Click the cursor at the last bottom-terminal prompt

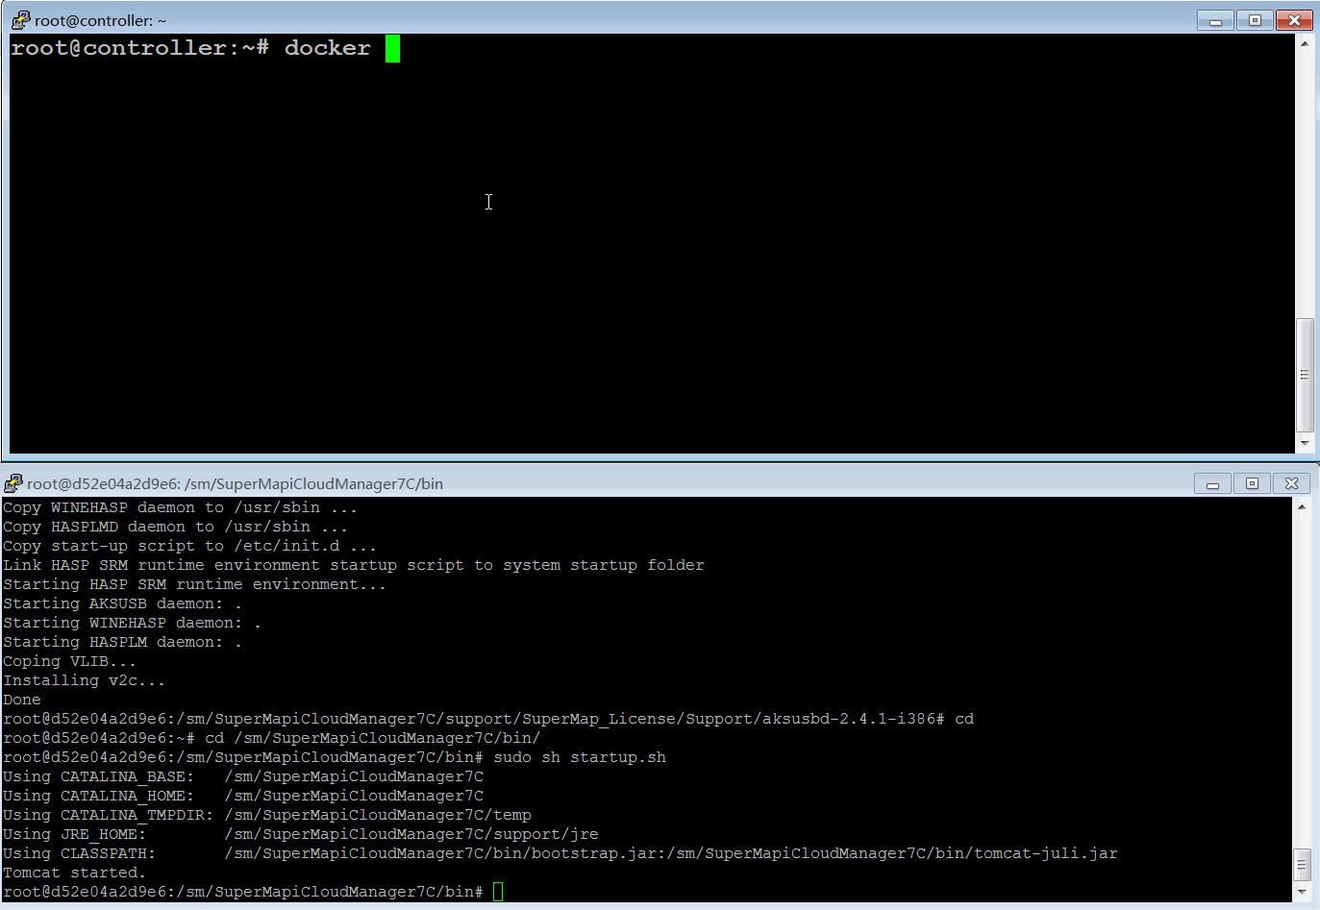498,892
